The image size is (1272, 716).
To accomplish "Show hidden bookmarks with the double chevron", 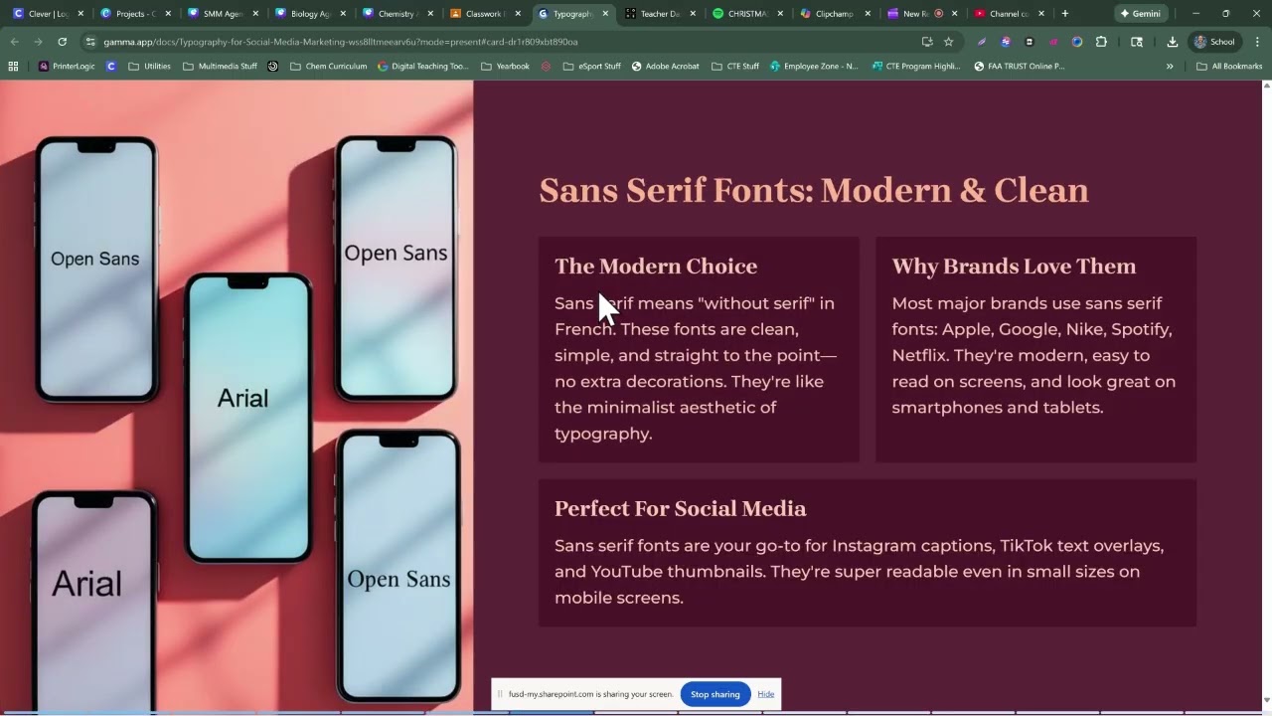I will [x=1170, y=66].
